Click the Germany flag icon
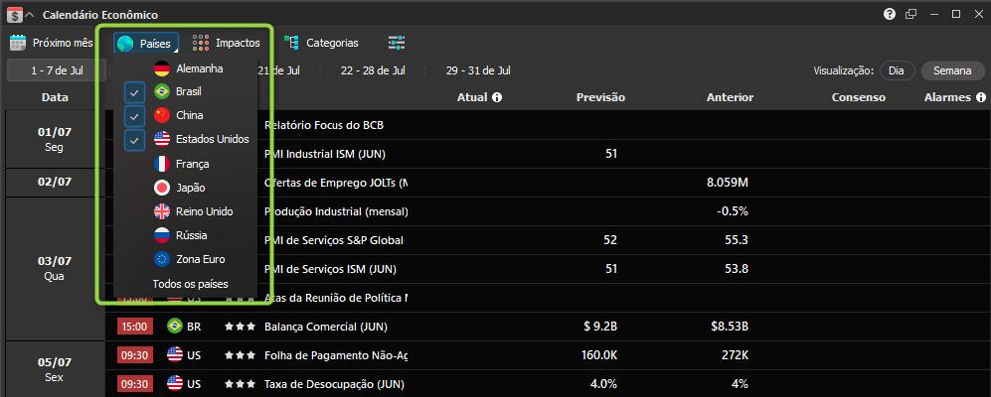Image resolution: width=991 pixels, height=397 pixels. pos(162,68)
